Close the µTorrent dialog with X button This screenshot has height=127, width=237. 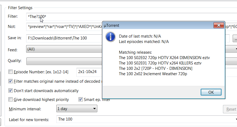click(219, 25)
